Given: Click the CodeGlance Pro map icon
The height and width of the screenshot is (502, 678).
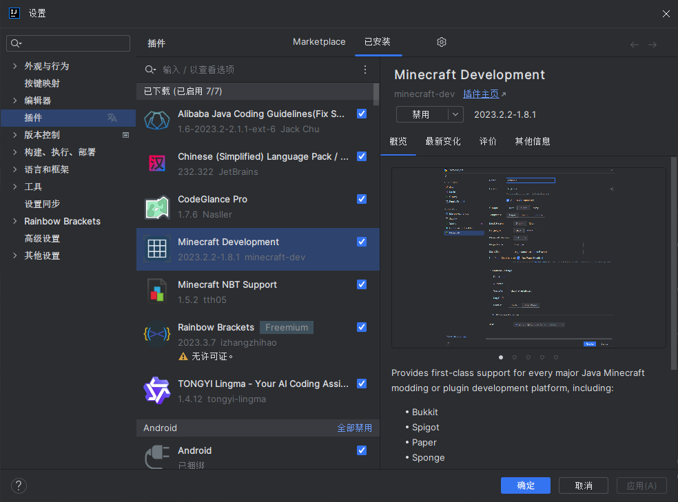Looking at the screenshot, I should tap(157, 207).
